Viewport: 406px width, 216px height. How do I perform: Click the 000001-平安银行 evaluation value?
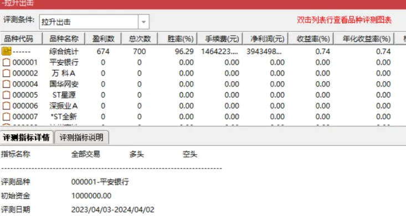(100, 182)
